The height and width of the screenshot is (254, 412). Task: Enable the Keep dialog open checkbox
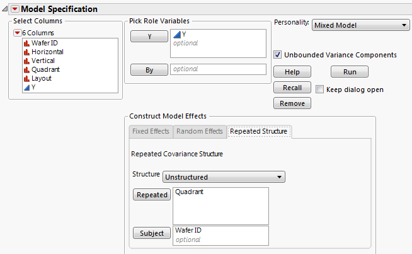(320, 89)
